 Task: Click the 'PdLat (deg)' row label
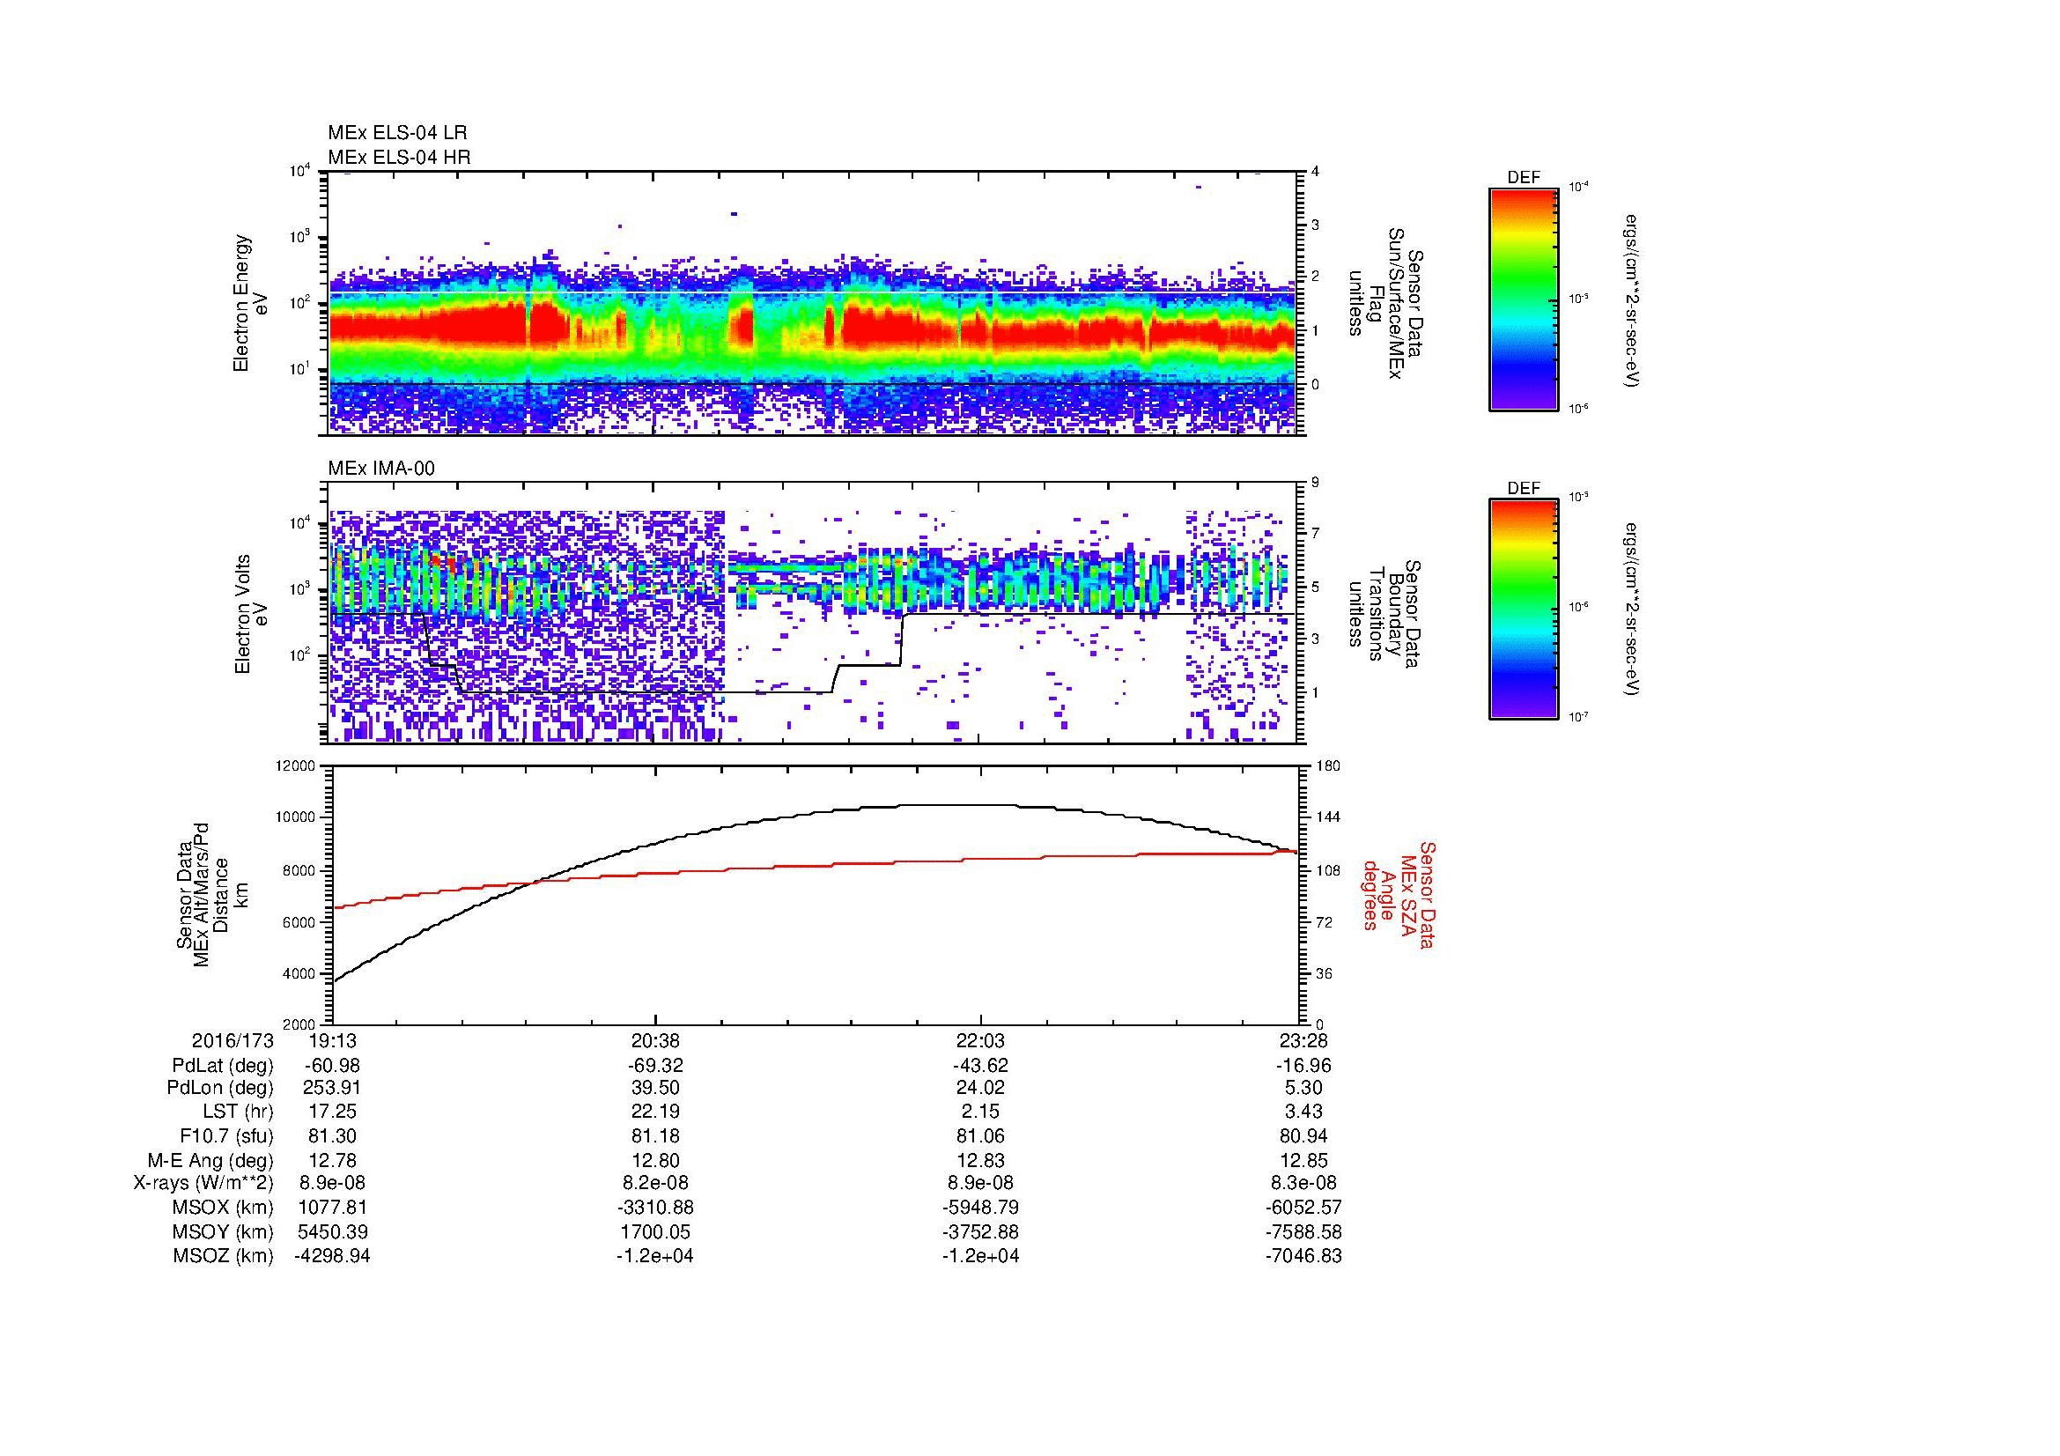pyautogui.click(x=223, y=1066)
